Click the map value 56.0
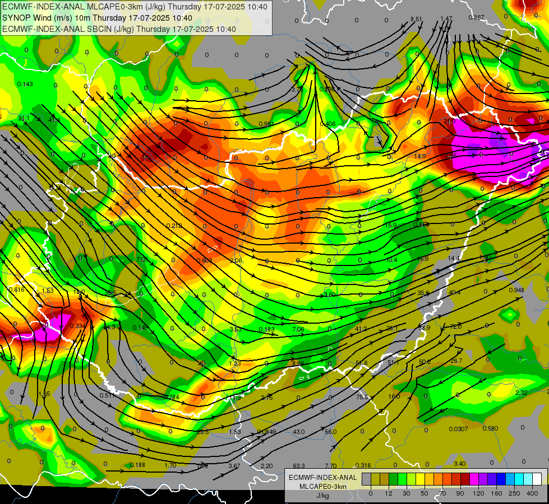This screenshot has height=504, width=549. tap(330, 432)
